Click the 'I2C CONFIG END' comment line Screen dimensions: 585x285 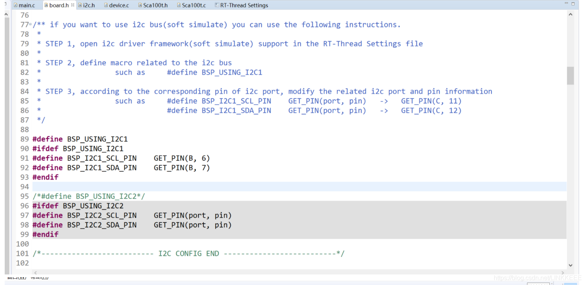(188, 253)
